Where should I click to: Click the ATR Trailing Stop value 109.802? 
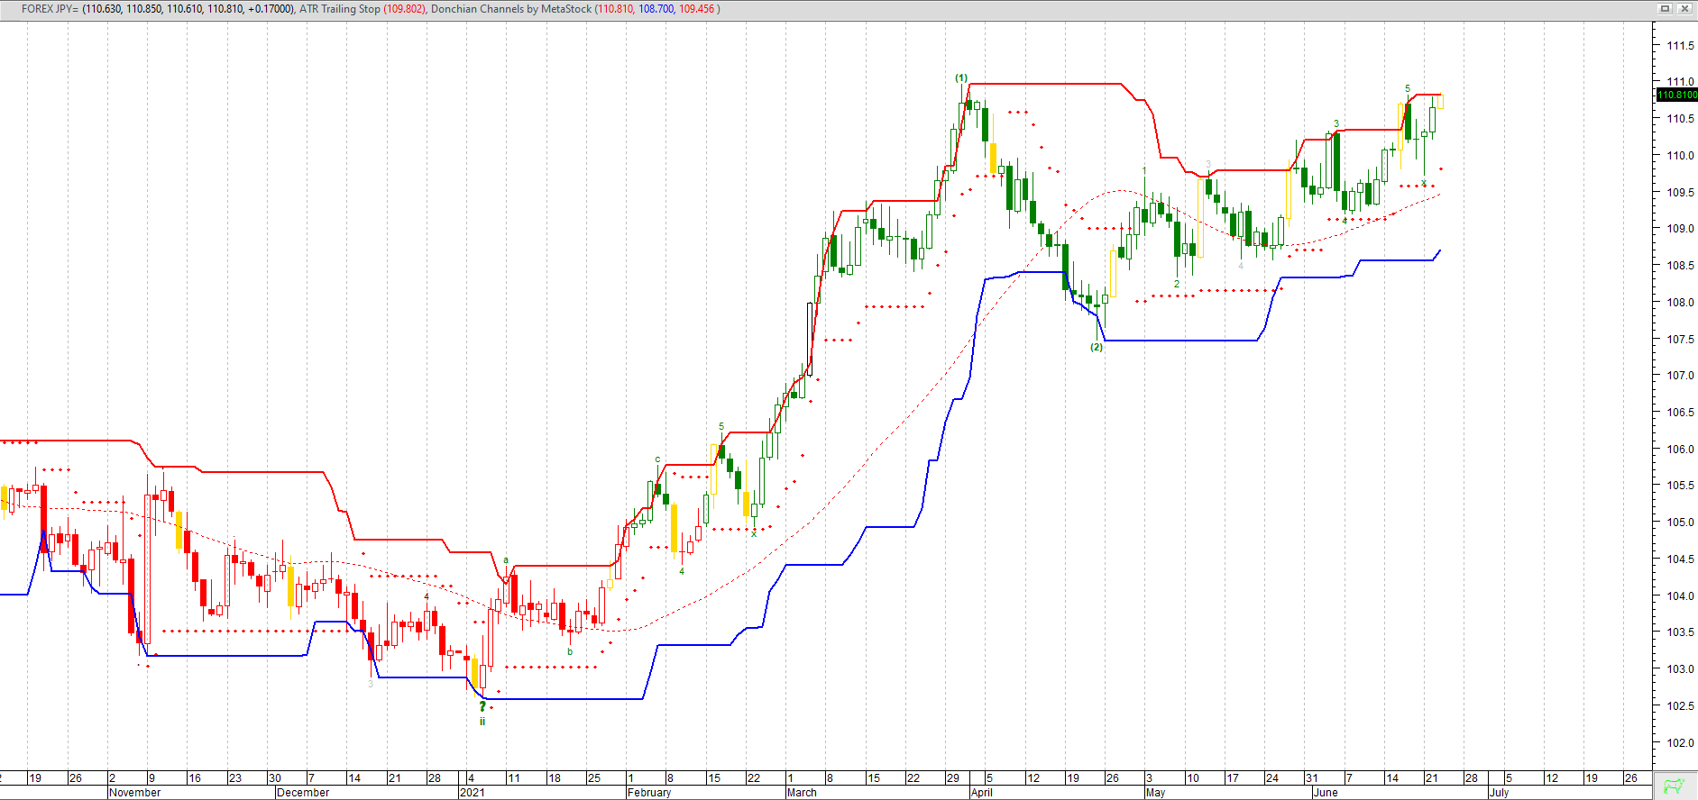coord(404,9)
